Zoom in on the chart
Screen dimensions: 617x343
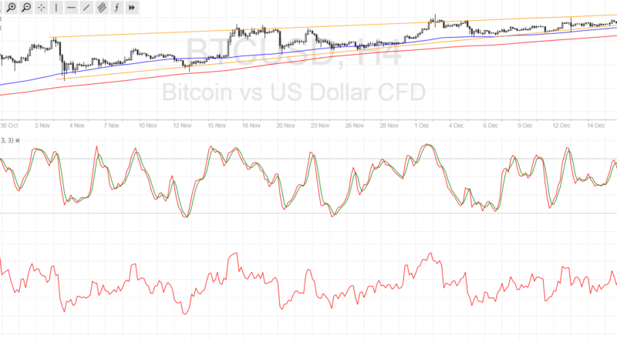tap(12, 8)
